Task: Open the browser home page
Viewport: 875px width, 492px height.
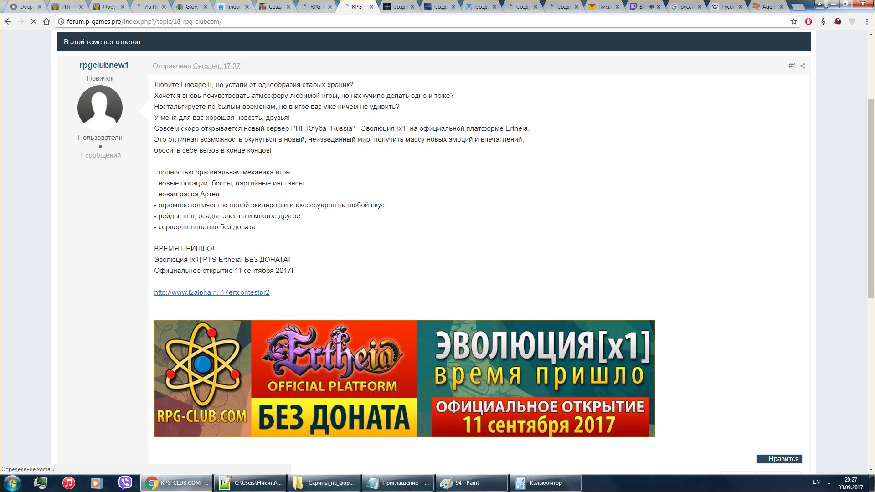Action: tap(46, 21)
